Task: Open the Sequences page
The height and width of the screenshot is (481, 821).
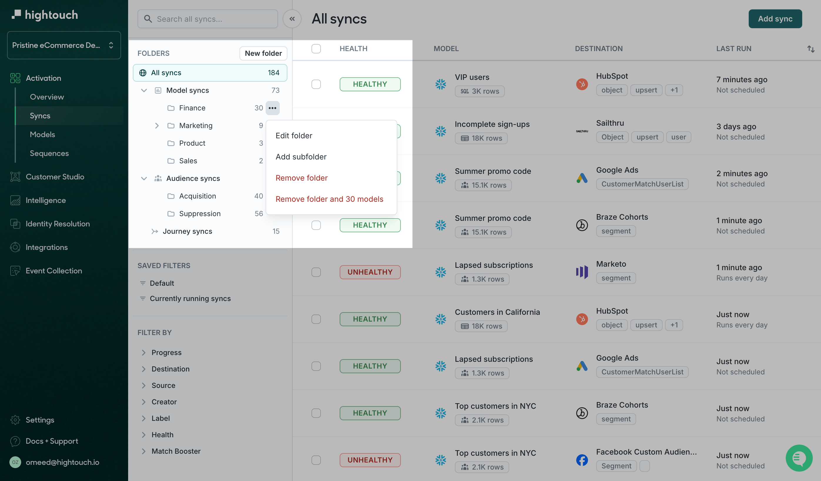Action: point(49,153)
